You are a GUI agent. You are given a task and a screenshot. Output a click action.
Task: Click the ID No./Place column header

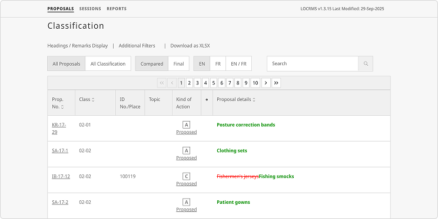tap(130, 103)
